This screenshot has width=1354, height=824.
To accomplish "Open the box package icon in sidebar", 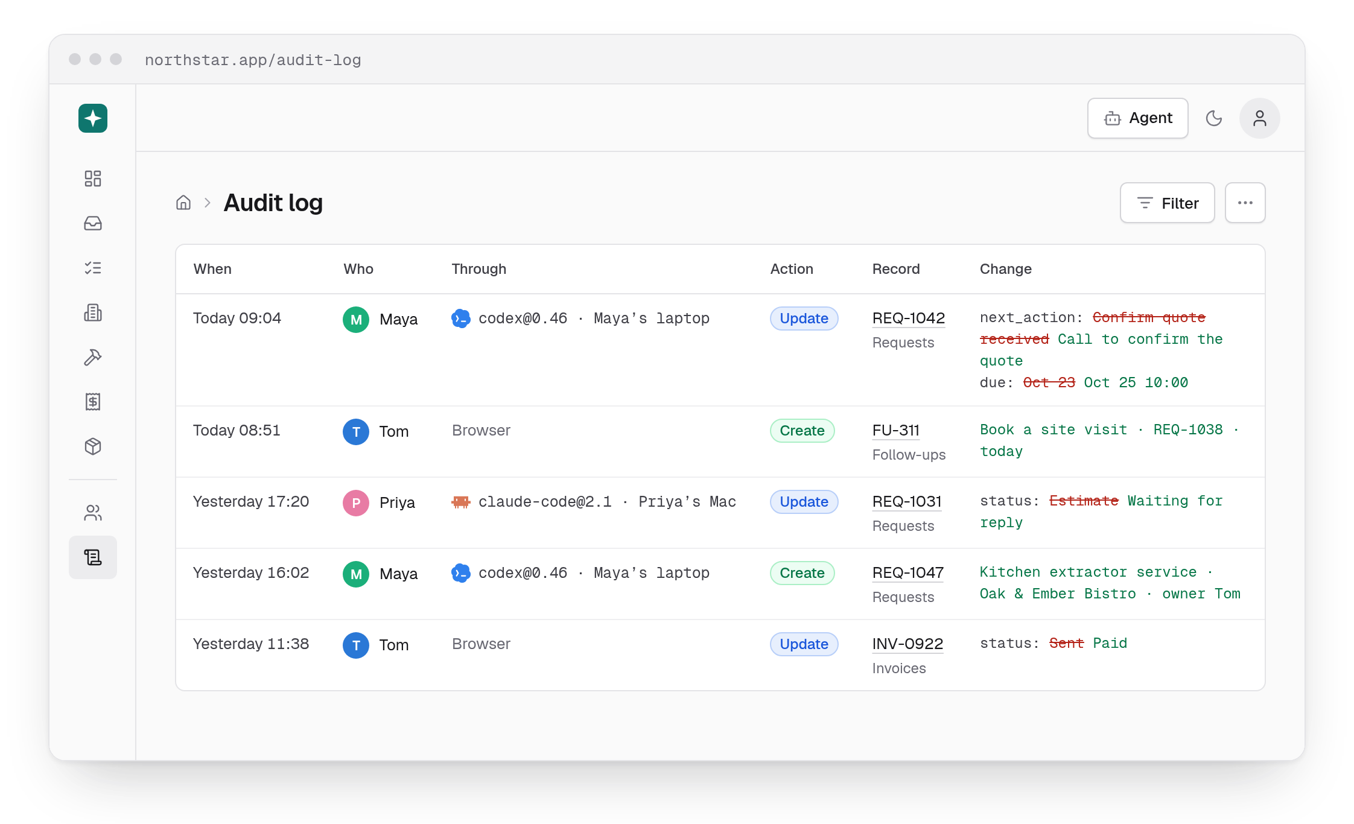I will [93, 446].
